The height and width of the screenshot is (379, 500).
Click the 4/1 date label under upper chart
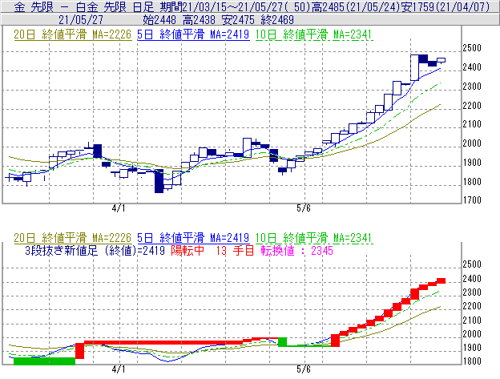tap(119, 208)
